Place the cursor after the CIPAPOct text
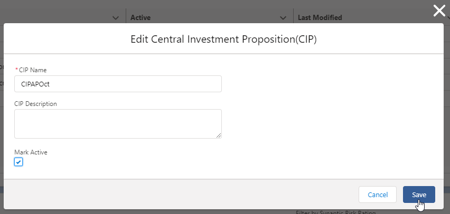450x214 pixels. coord(50,84)
